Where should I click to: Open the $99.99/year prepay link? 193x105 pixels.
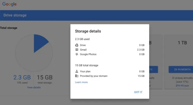point(182,86)
